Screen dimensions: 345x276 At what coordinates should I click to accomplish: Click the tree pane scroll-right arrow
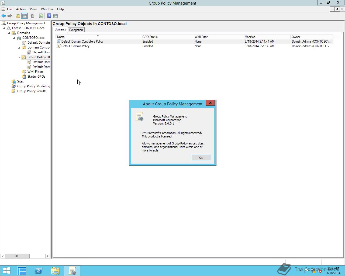point(47,256)
